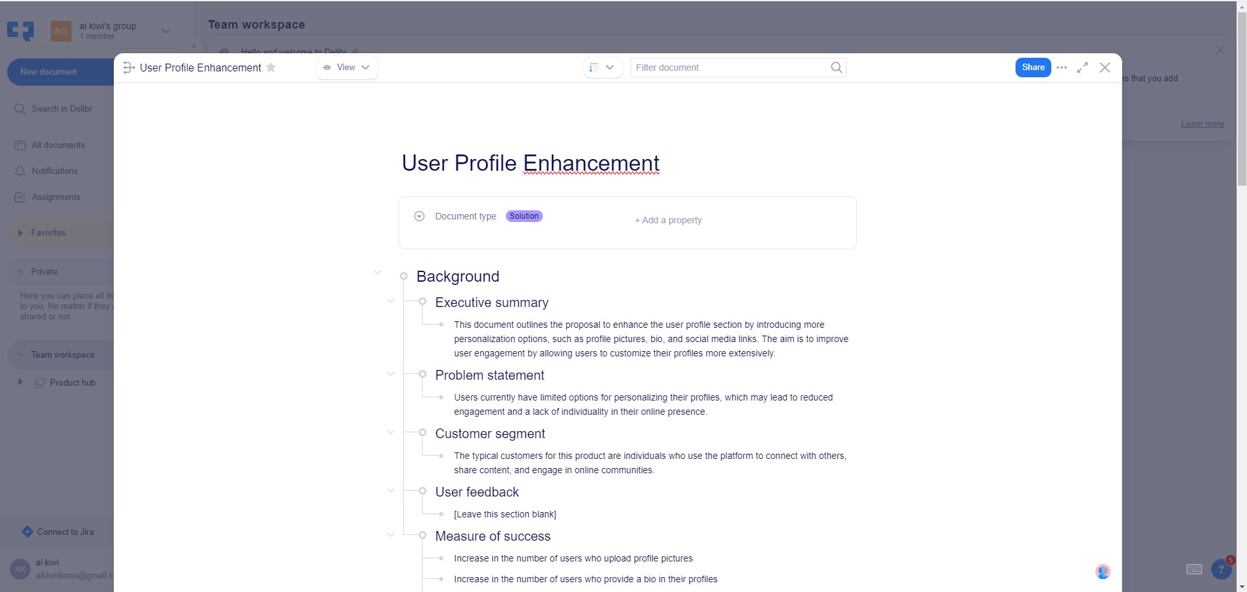The width and height of the screenshot is (1247, 592).
Task: Click the document tree icon beside title
Action: (x=129, y=68)
